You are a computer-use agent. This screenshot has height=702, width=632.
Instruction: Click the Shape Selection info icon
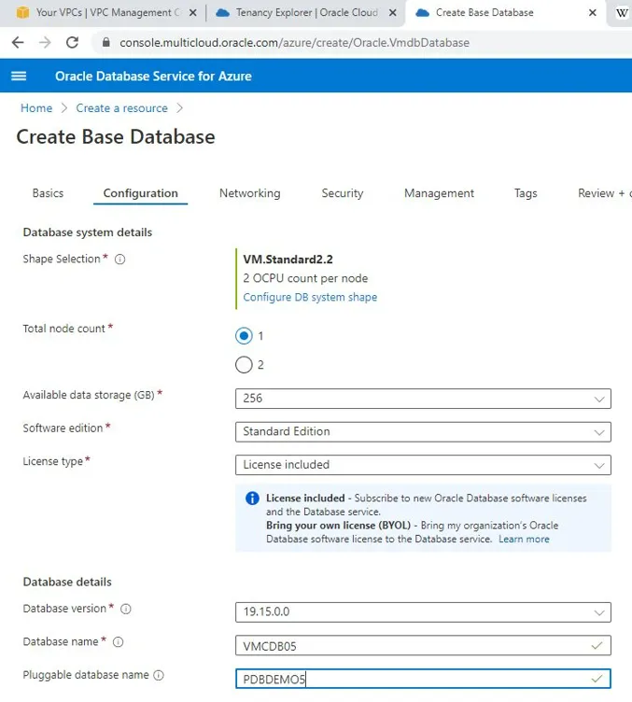(119, 260)
